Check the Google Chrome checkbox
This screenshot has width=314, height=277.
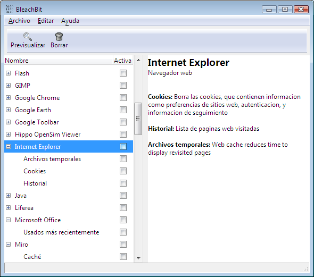[x=123, y=98]
